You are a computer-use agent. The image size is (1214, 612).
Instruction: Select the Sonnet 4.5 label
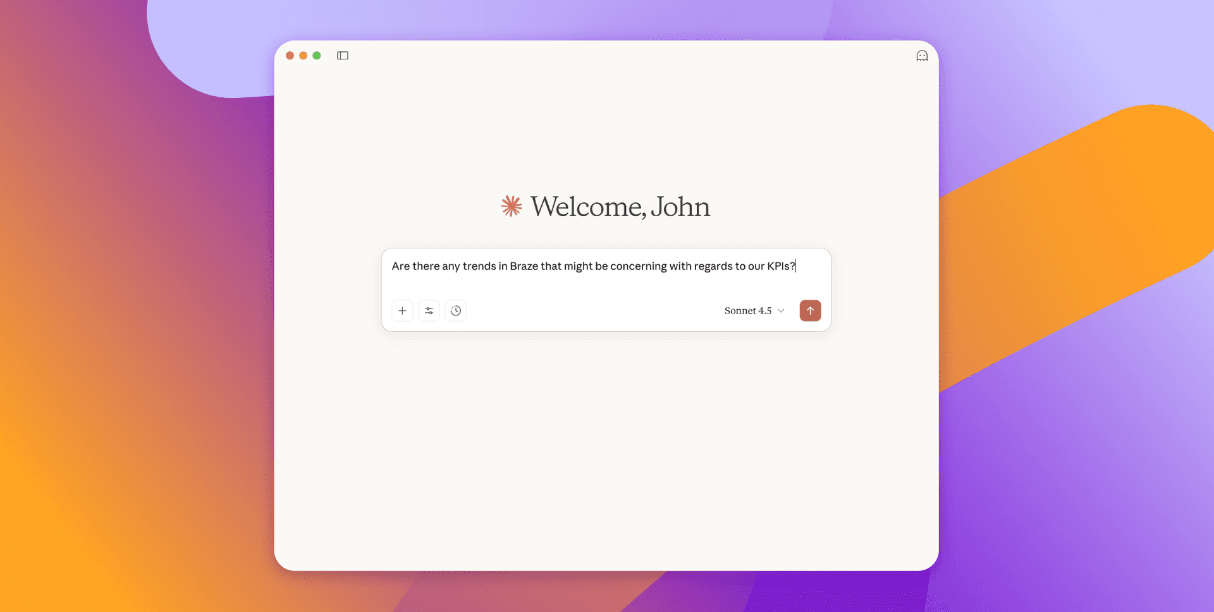click(747, 310)
